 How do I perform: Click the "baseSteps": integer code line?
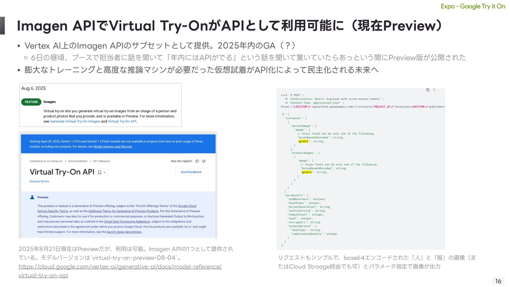tap(304, 203)
